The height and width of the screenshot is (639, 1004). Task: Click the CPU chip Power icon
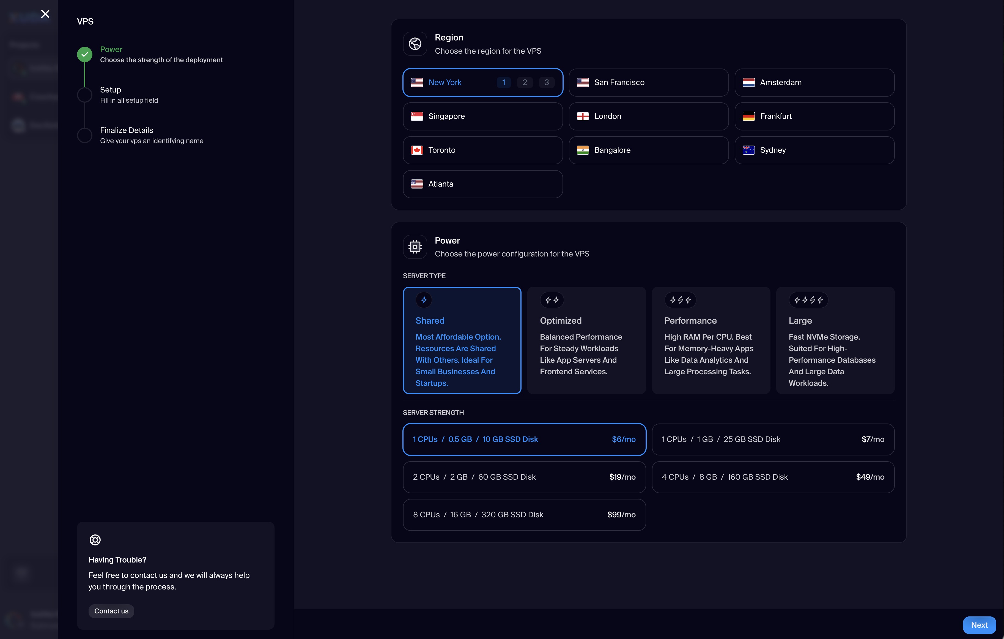coord(415,247)
